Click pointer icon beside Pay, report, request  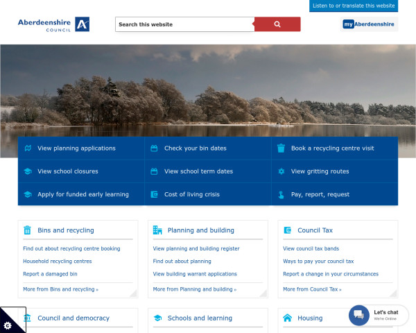281,195
